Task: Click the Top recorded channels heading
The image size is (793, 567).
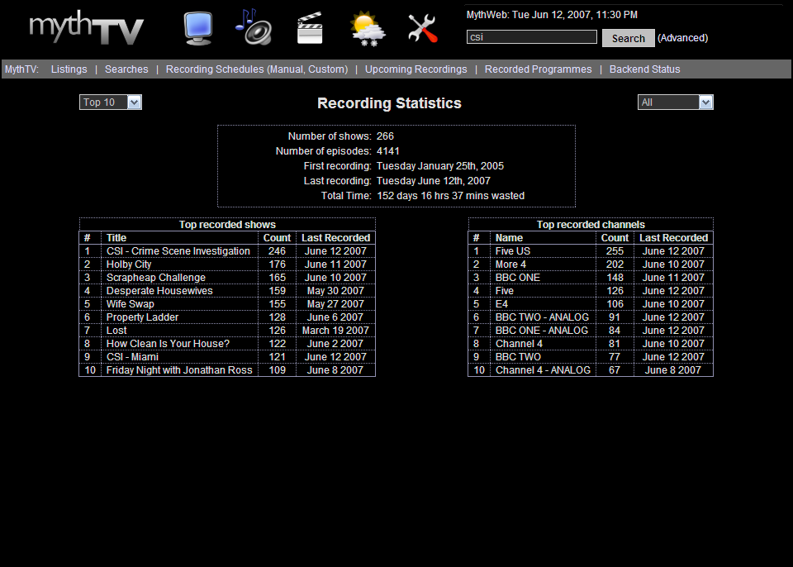Action: [x=591, y=225]
